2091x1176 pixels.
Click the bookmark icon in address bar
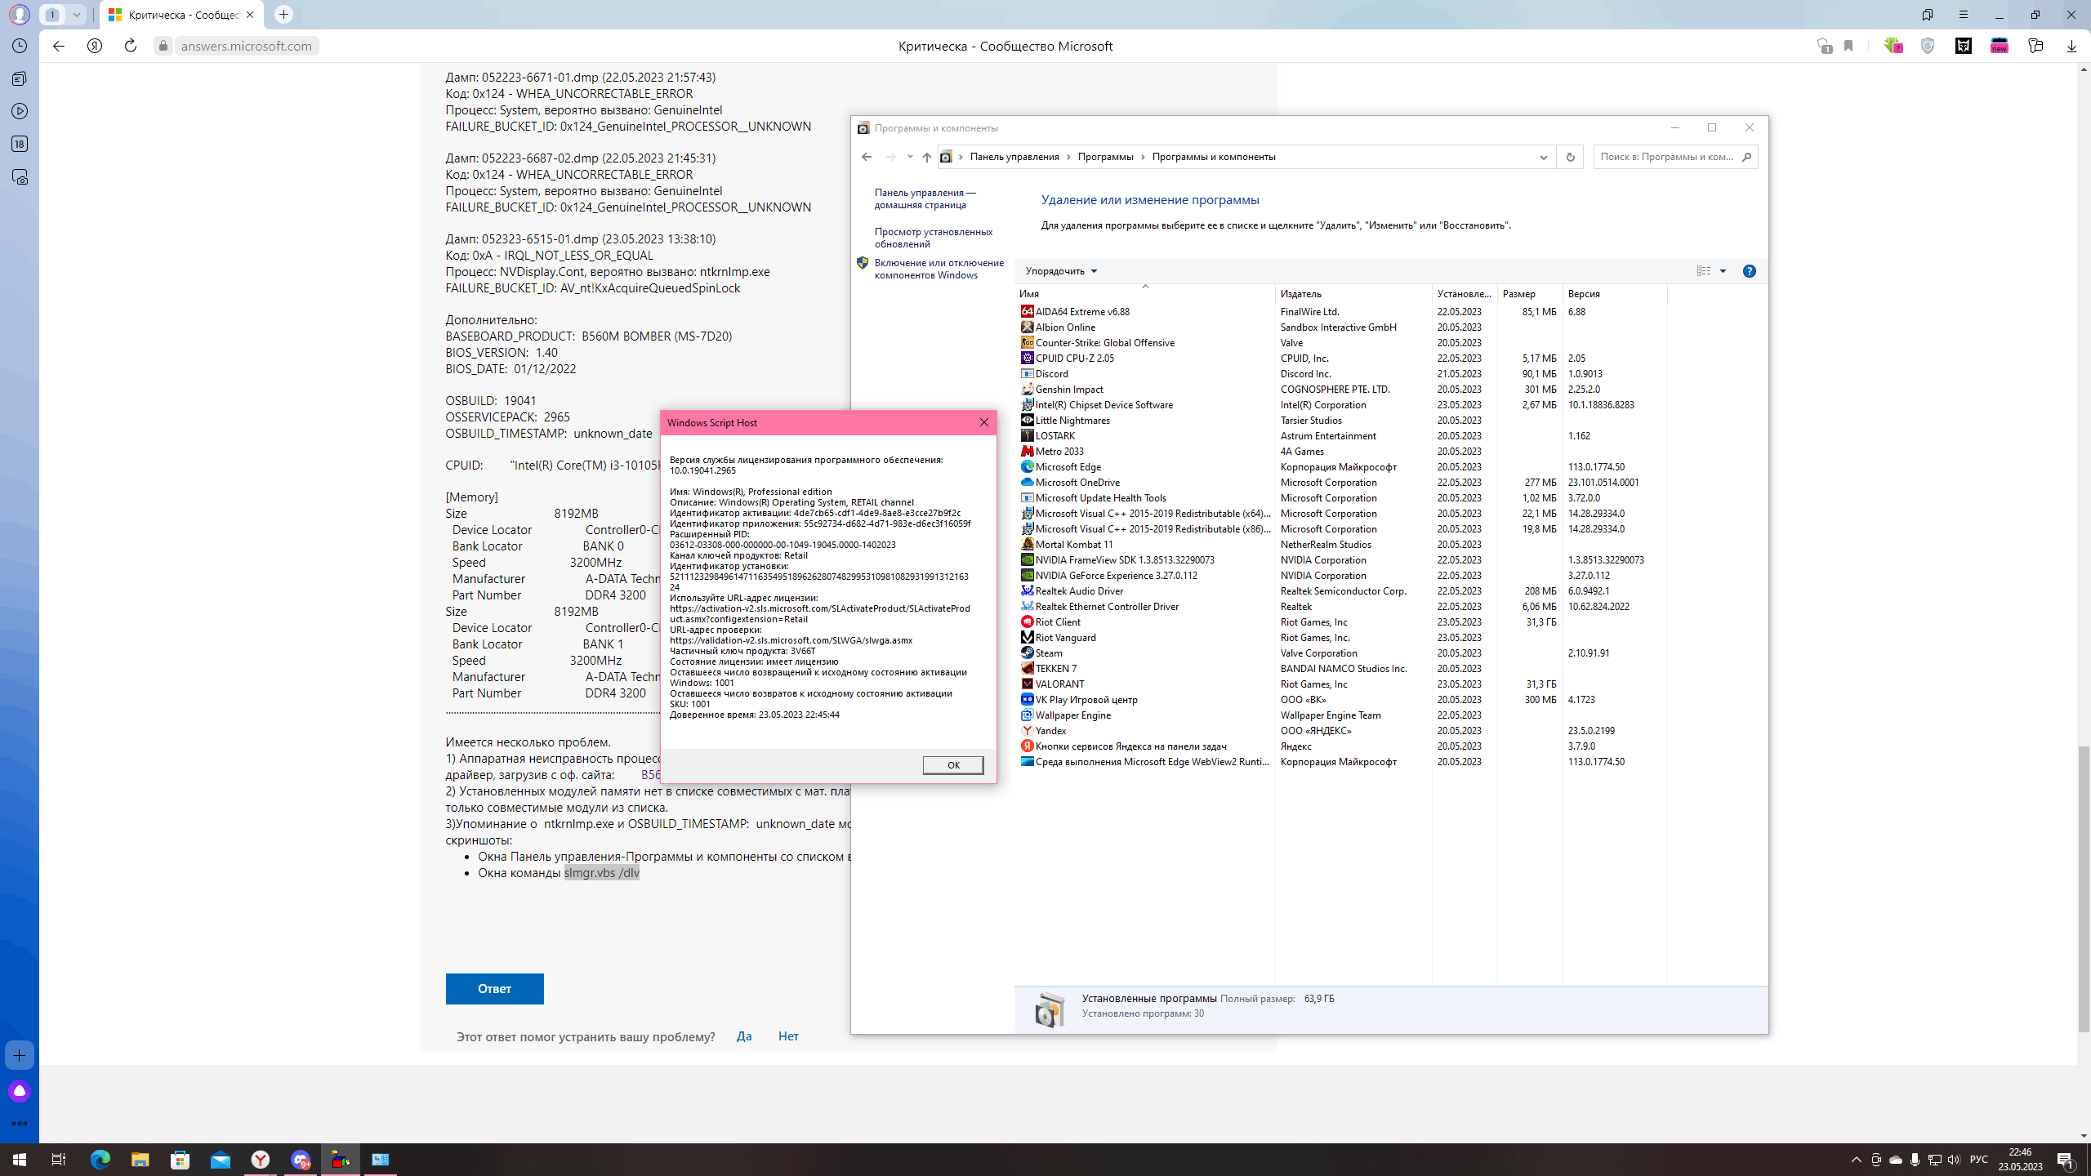(x=1848, y=46)
